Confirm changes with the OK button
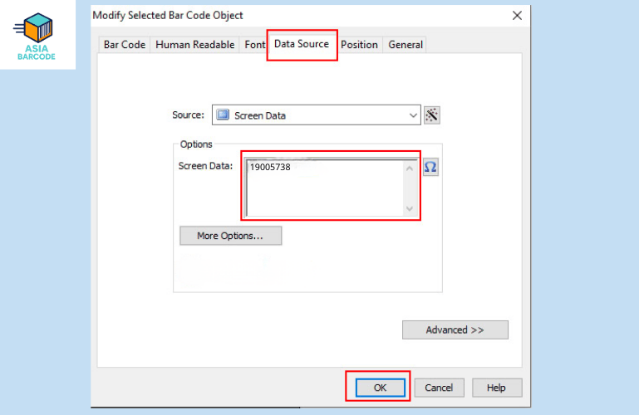 380,388
